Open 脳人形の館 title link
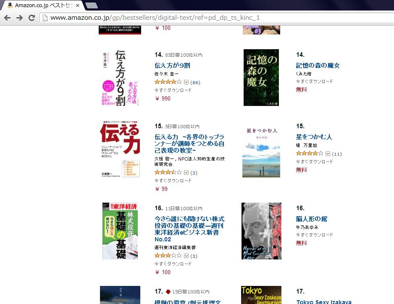 312,219
